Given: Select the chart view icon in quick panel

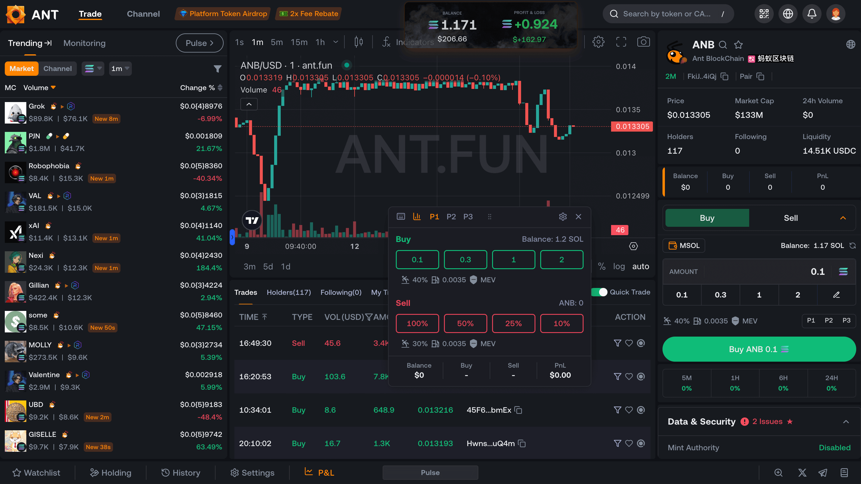Looking at the screenshot, I should point(417,217).
